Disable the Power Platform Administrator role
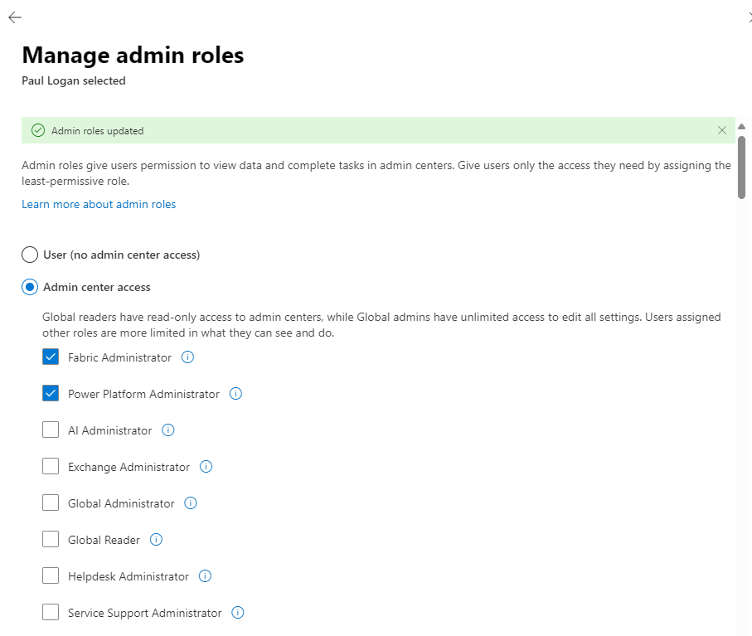This screenshot has width=752, height=636. click(x=50, y=393)
